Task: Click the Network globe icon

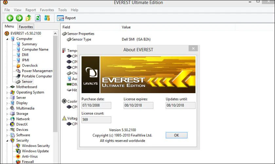Action: 12,119
